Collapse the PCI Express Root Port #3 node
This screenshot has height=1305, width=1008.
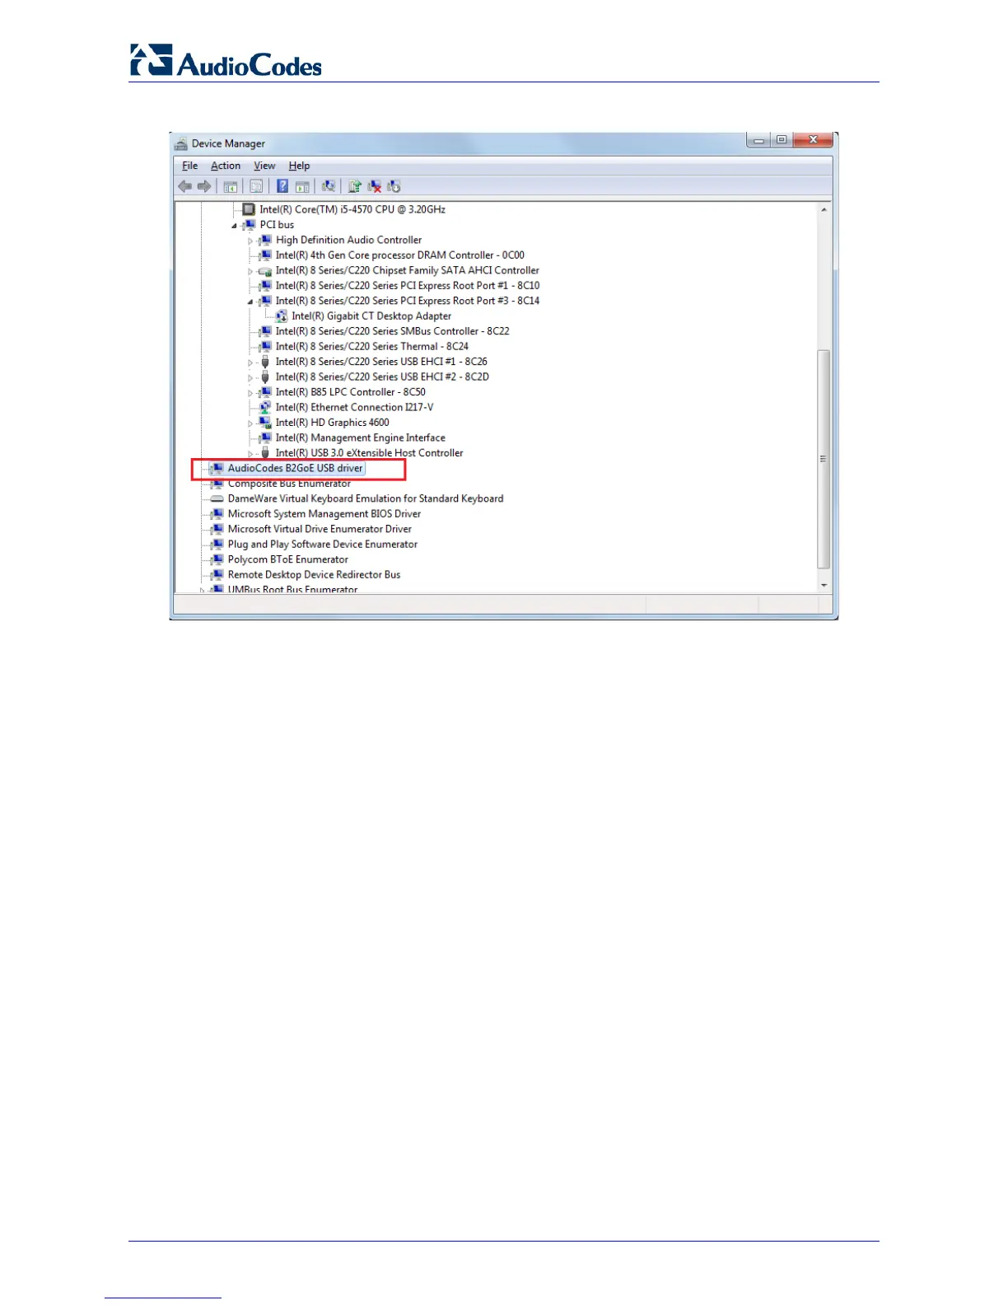(x=250, y=302)
